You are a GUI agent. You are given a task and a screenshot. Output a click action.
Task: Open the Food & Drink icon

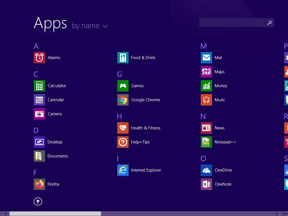(x=123, y=58)
